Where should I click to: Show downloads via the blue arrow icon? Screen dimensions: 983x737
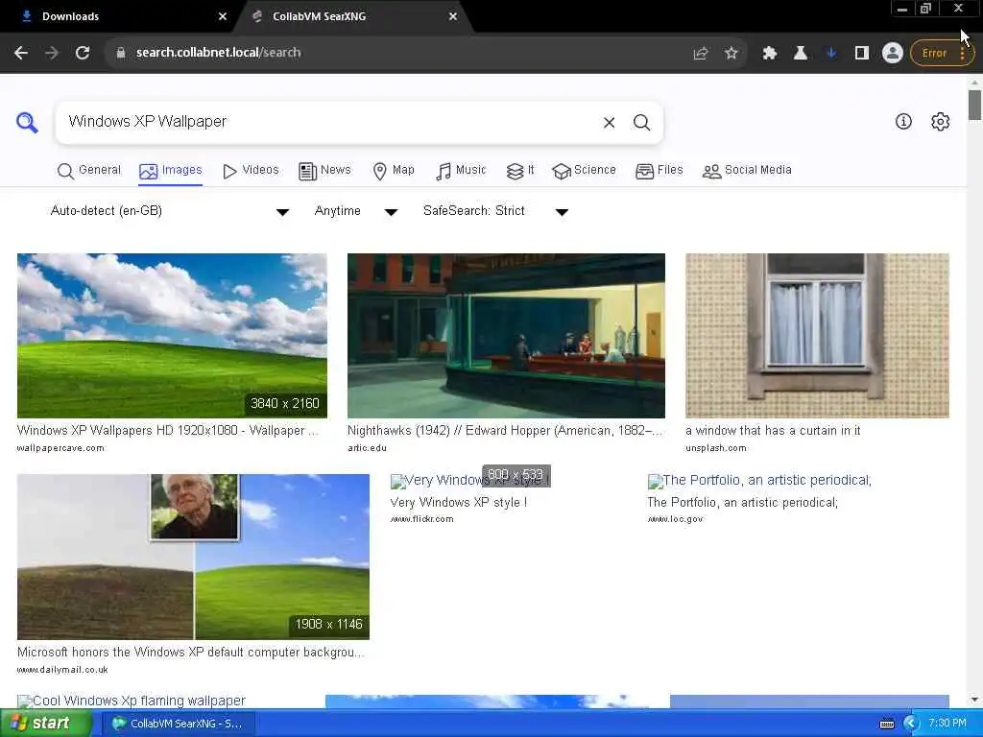pos(831,54)
